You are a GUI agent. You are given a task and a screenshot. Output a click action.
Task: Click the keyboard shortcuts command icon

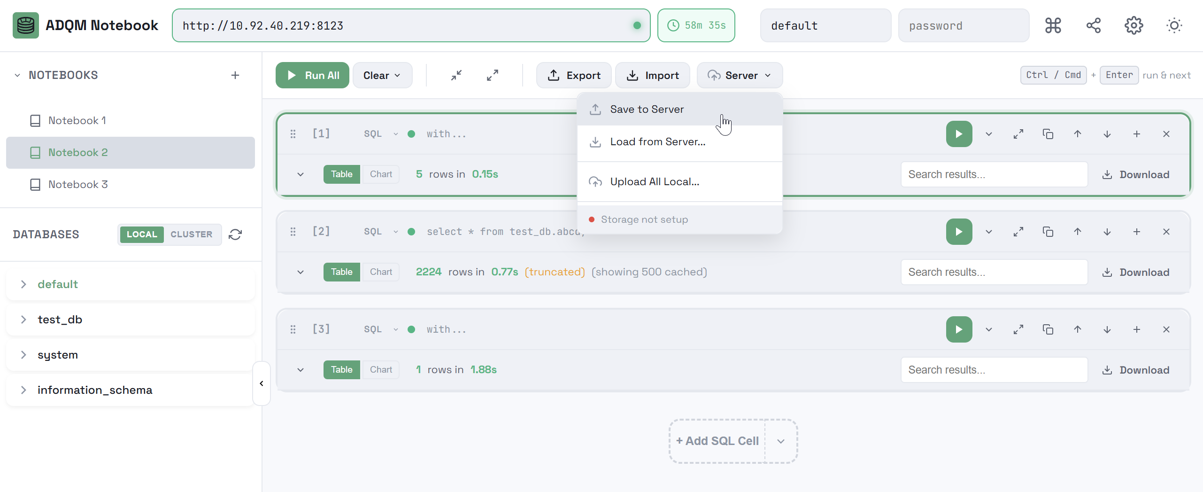1053,25
